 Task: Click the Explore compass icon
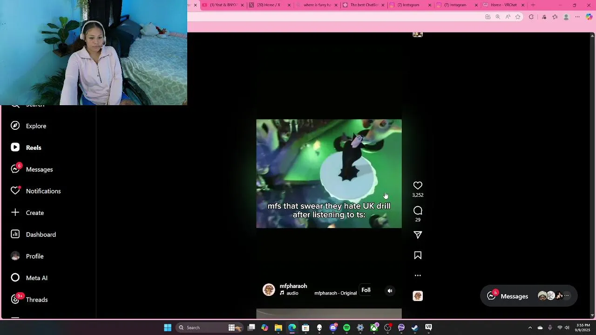pos(15,126)
